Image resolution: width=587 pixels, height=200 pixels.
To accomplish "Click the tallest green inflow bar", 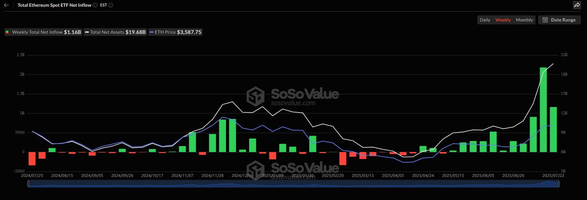I will tap(543, 110).
